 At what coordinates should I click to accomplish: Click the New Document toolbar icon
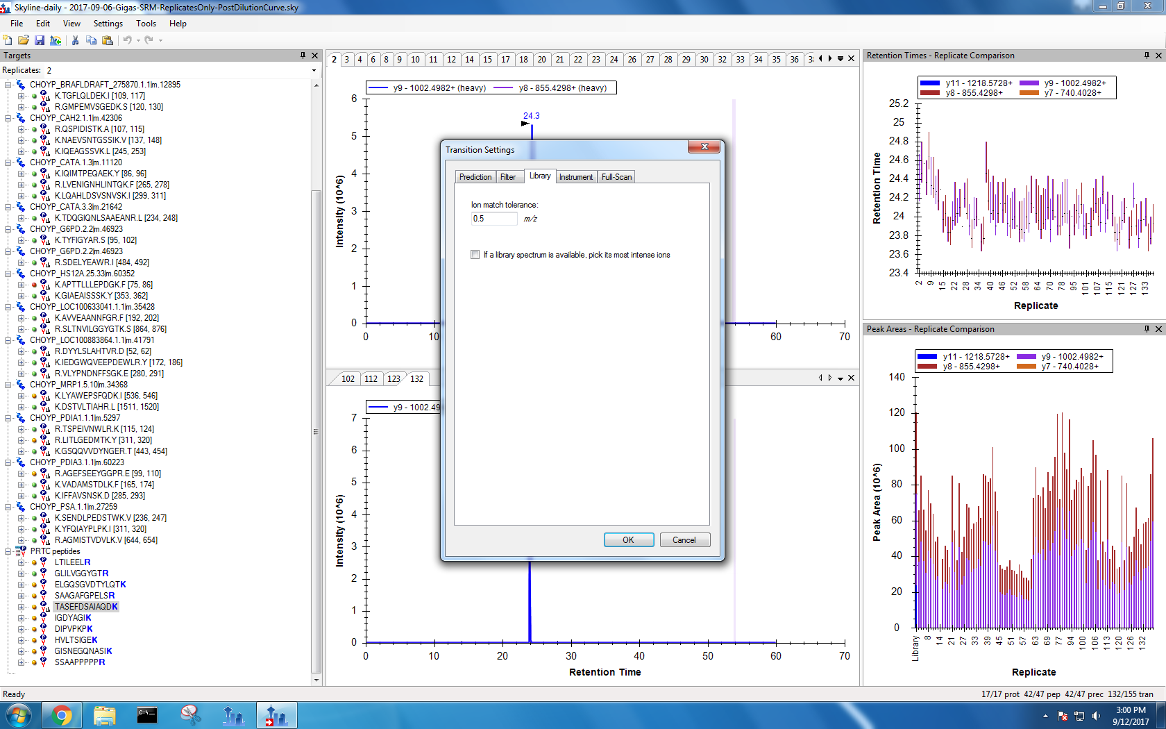[8, 40]
